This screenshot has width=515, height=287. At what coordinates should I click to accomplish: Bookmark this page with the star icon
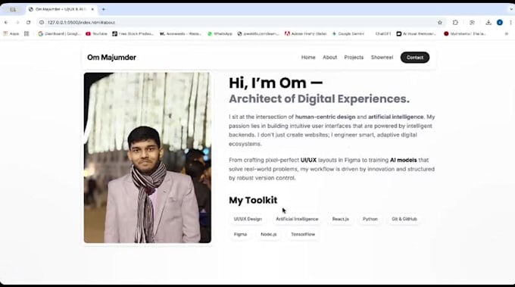point(440,22)
